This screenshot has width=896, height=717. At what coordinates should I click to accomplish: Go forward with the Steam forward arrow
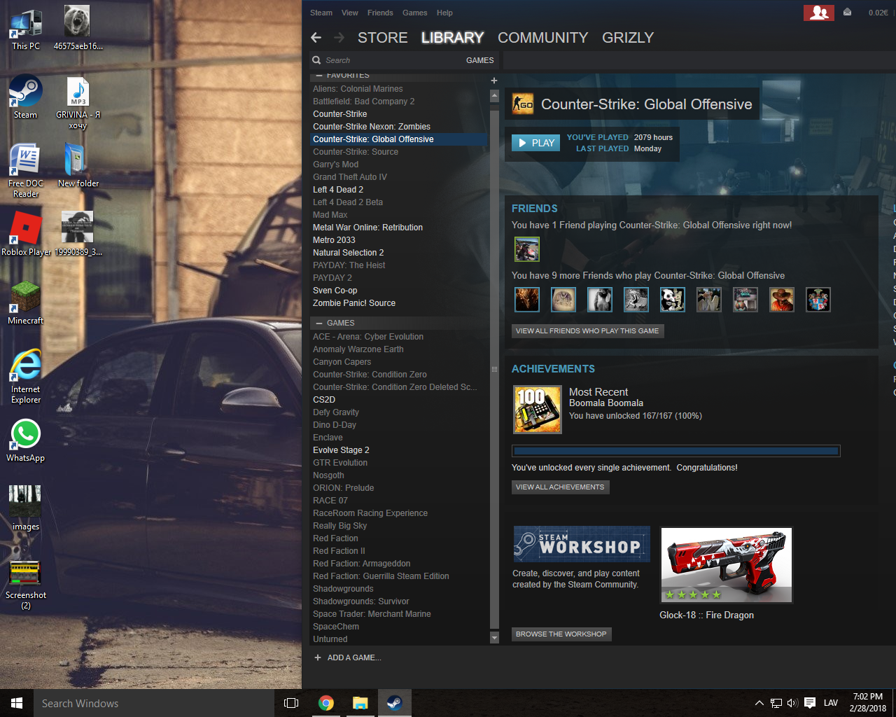click(339, 37)
